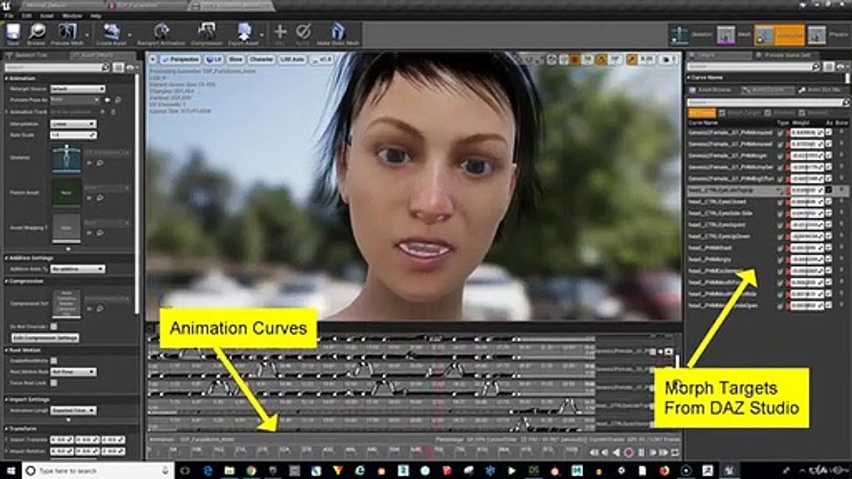Click the Perspective viewport button
This screenshot has width=852, height=479.
180,59
